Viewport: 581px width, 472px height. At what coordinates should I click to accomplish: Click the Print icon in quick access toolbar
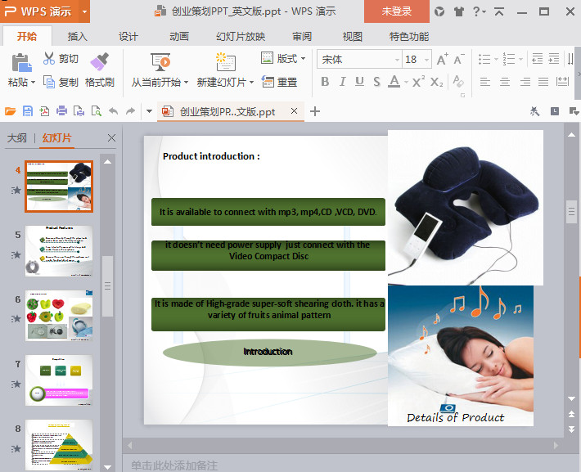[x=61, y=111]
